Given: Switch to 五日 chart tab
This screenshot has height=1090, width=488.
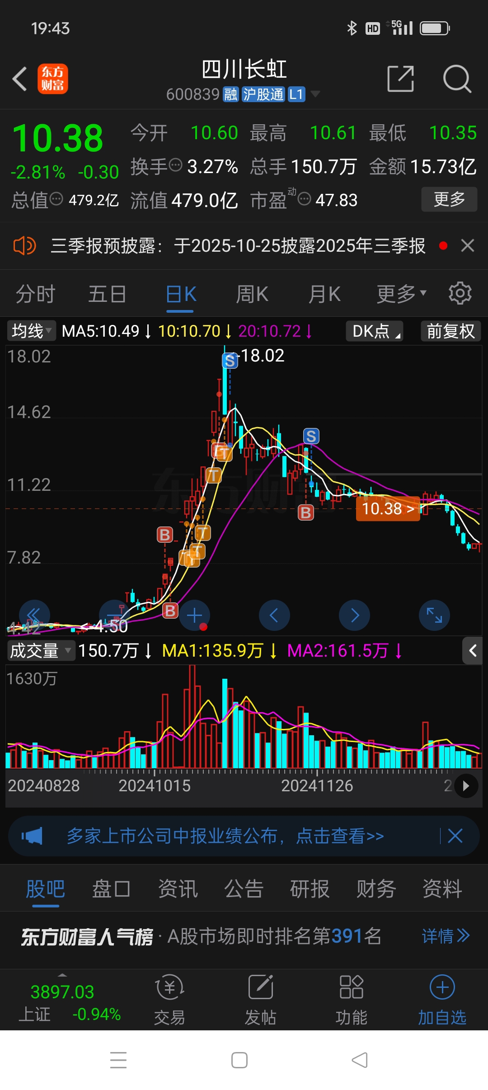Looking at the screenshot, I should [x=107, y=294].
